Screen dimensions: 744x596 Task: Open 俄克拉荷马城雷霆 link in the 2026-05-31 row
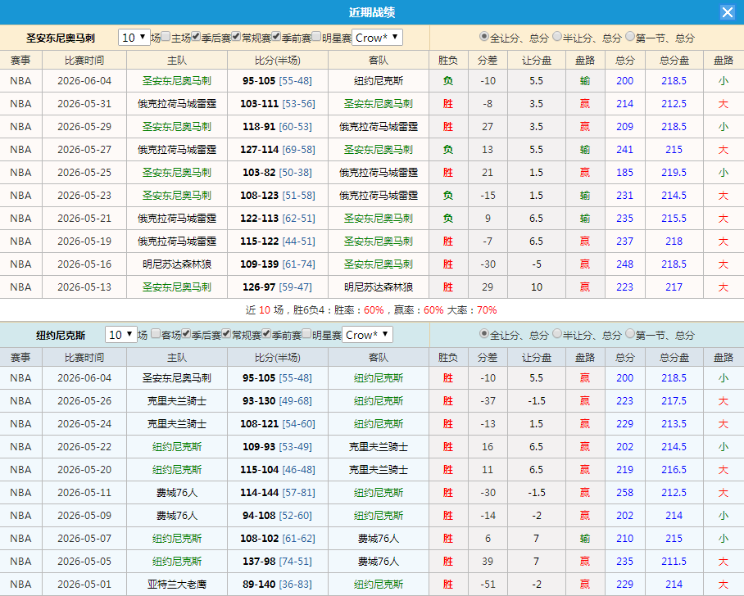177,104
